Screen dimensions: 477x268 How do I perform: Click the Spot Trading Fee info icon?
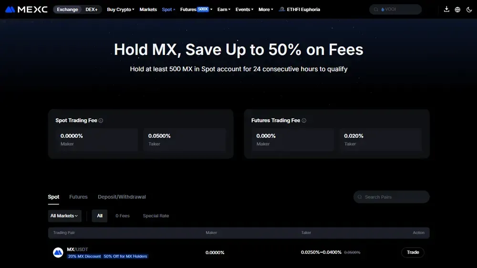101,120
